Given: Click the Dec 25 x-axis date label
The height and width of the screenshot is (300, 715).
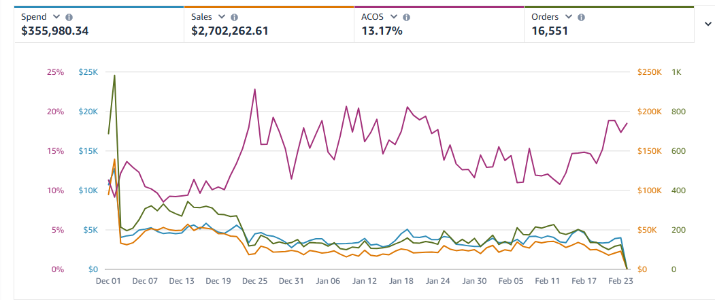Looking at the screenshot, I should point(255,281).
